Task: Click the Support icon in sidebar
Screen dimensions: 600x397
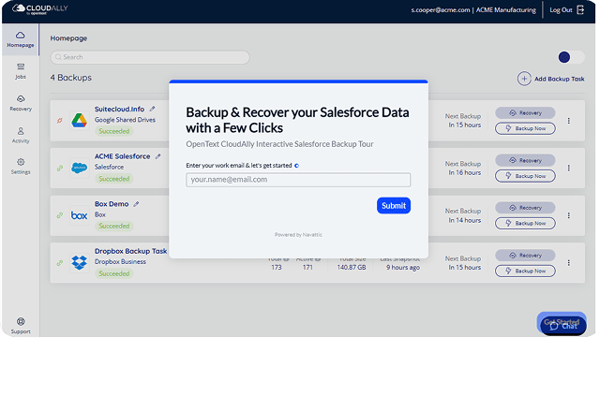Action: pos(20,325)
